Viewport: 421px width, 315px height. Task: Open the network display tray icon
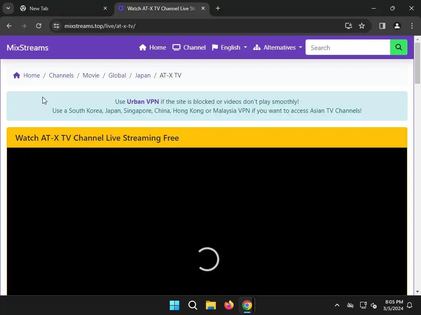[363, 305]
